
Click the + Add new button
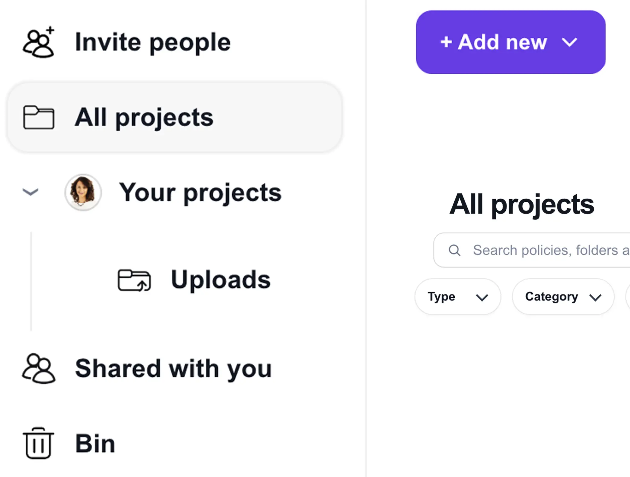[x=511, y=42]
